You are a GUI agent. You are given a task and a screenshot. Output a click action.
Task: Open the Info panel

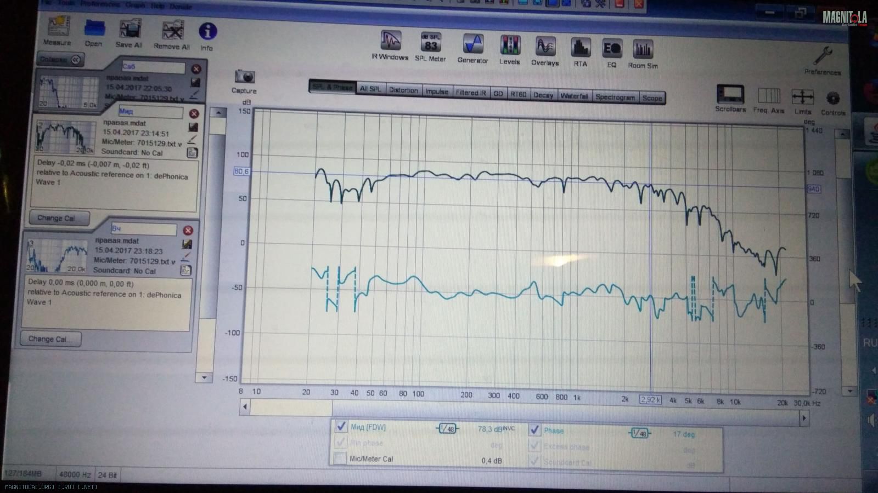pos(207,37)
